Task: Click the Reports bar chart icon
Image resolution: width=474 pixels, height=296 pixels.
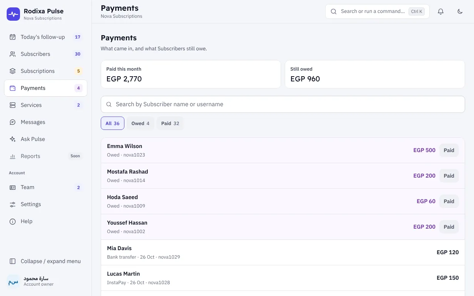Action: click(x=13, y=156)
